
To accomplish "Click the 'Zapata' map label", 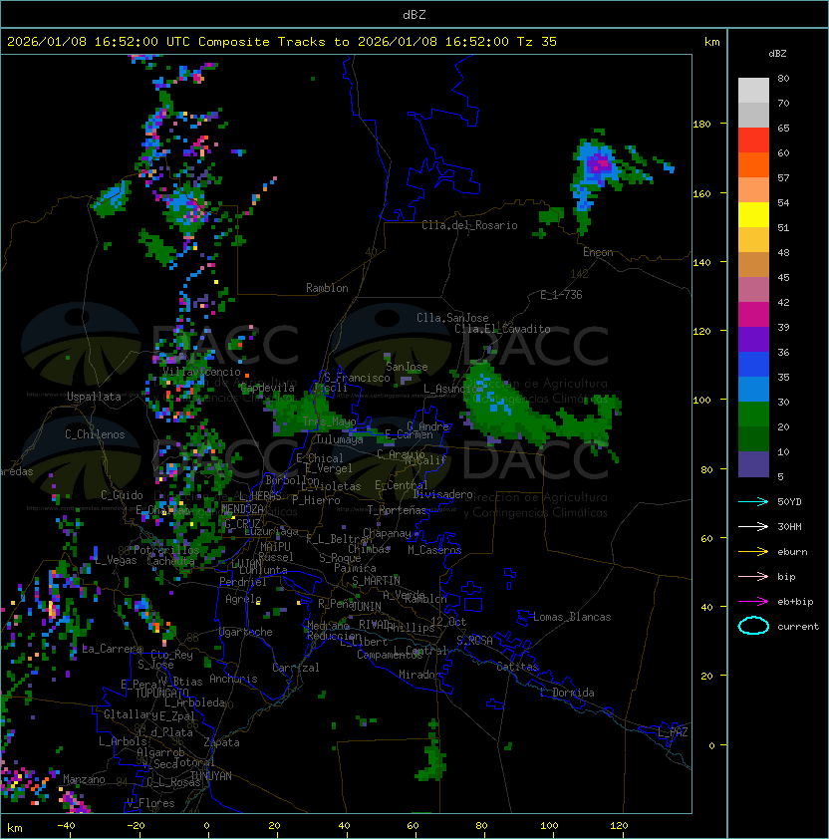I will point(221,742).
